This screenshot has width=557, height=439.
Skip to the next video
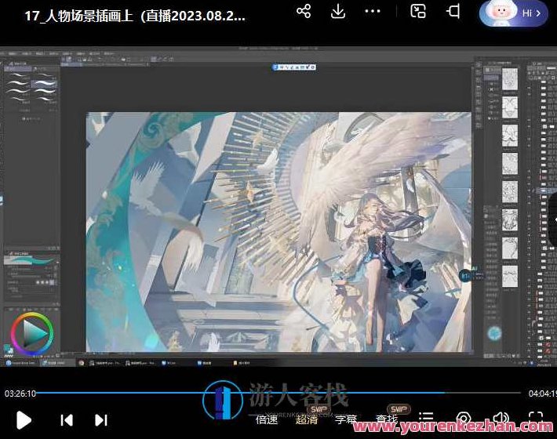[x=101, y=420]
